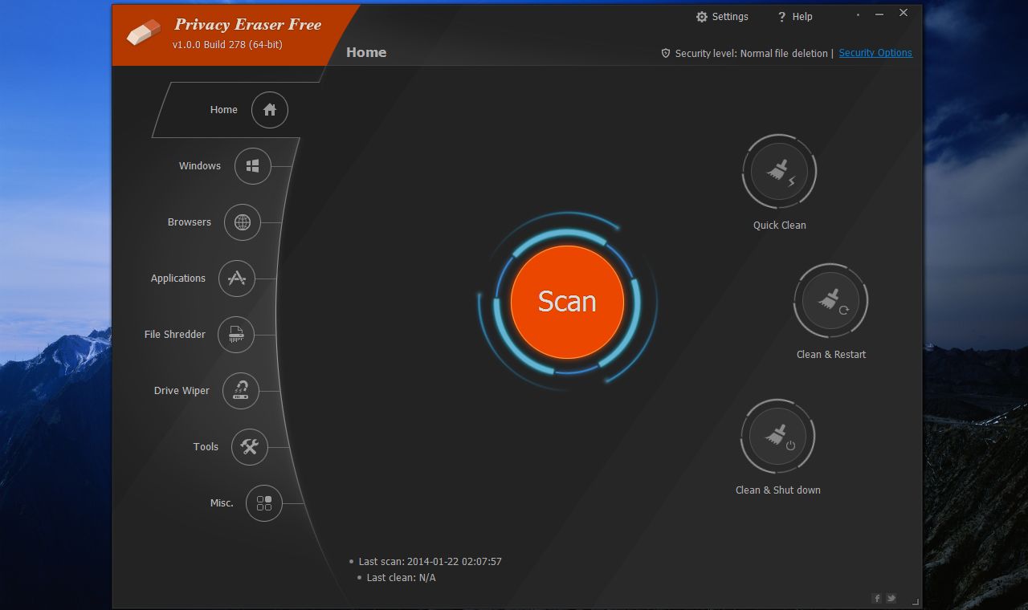
Task: Open the Twitter icon at bottom right
Action: (891, 598)
